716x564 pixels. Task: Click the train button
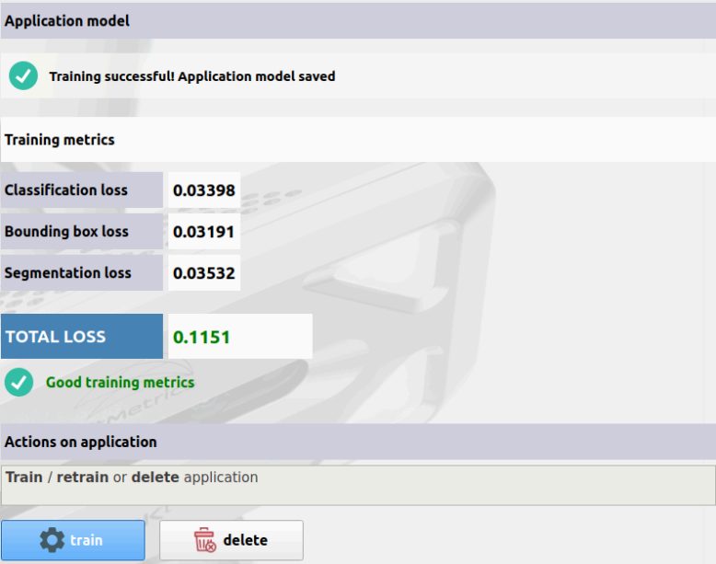(73, 540)
